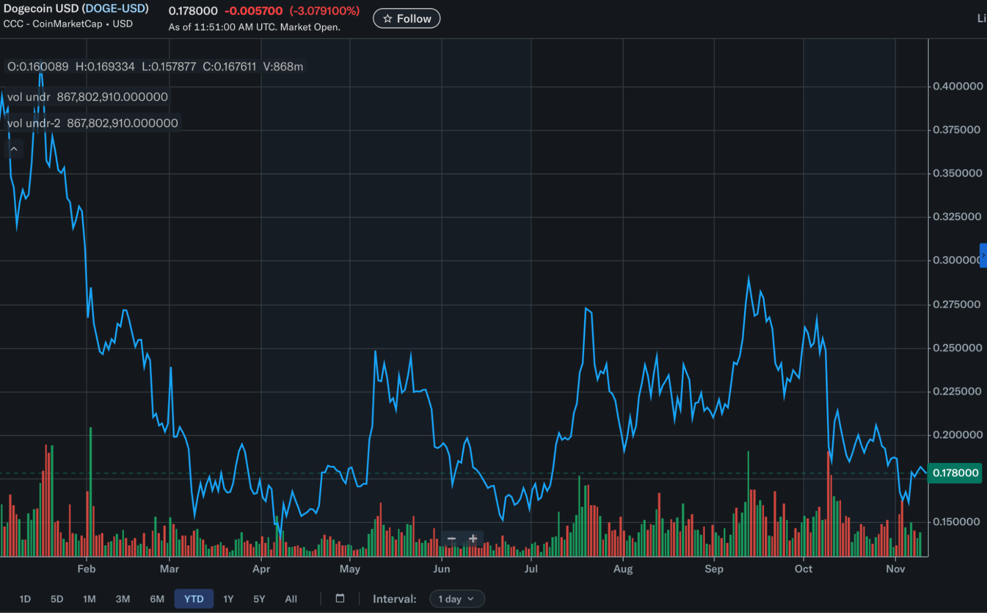
Task: Click the blue arrow on the right price axis
Action: point(984,256)
